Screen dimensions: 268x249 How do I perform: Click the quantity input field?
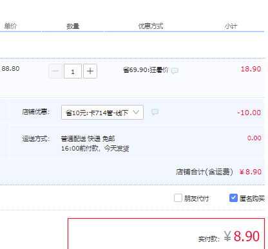(73, 71)
